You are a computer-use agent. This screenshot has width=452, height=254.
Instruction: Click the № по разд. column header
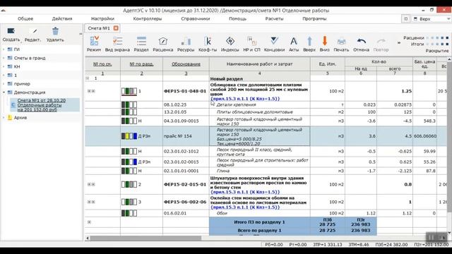click(x=141, y=64)
